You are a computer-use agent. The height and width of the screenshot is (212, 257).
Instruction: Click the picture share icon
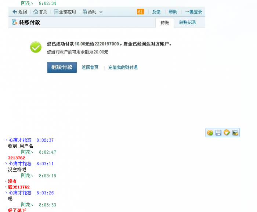click(235, 133)
